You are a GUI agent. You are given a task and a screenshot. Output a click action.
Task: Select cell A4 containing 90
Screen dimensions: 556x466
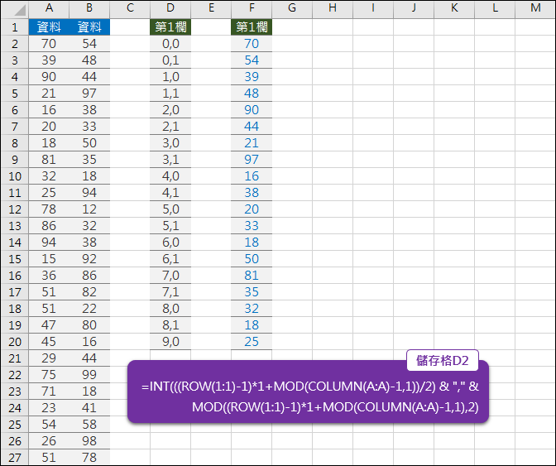[49, 77]
